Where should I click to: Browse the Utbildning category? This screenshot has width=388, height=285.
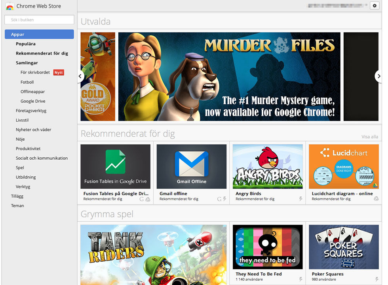26,177
